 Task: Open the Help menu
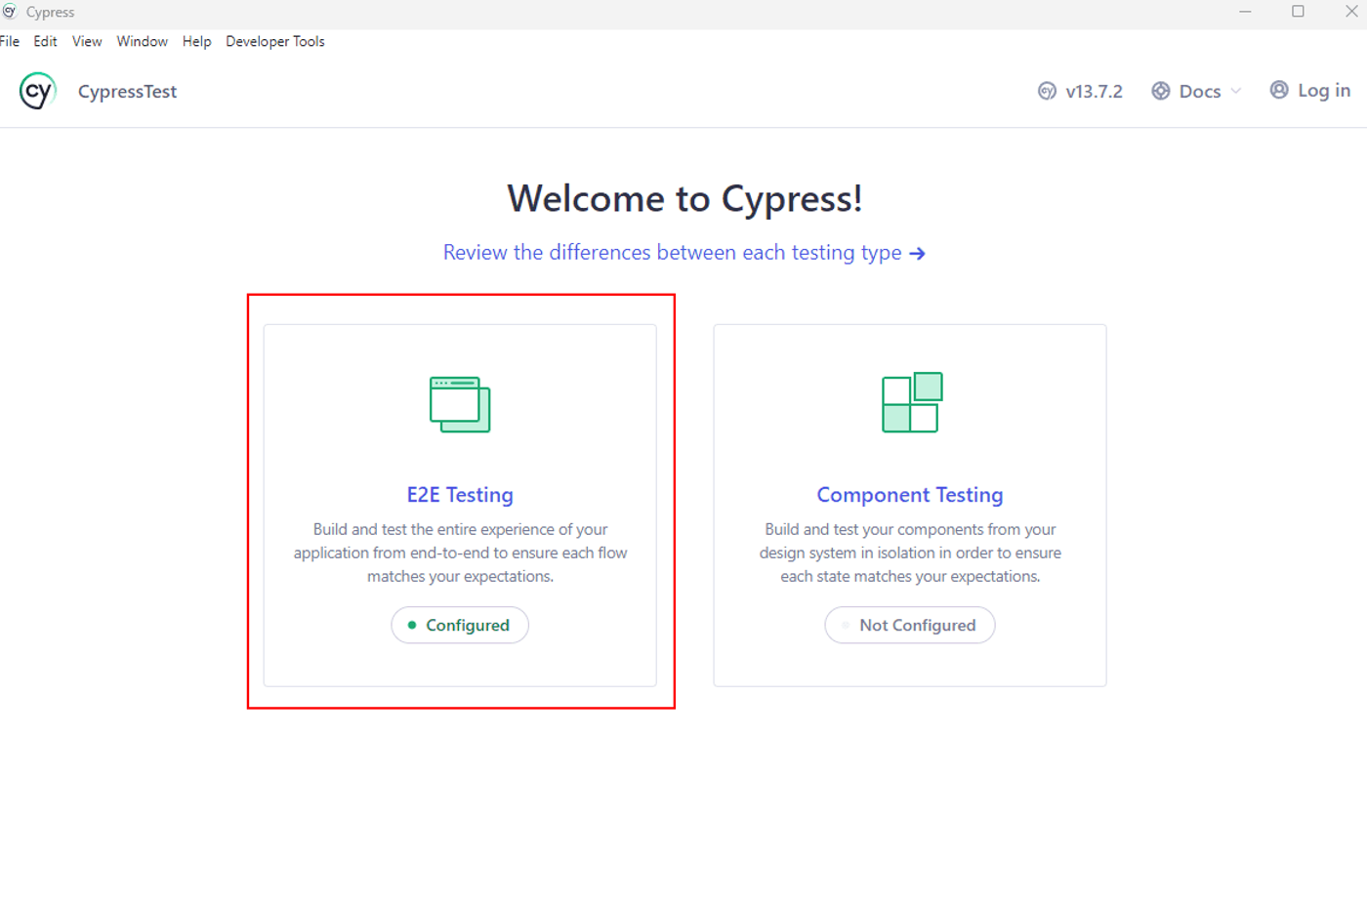point(196,41)
